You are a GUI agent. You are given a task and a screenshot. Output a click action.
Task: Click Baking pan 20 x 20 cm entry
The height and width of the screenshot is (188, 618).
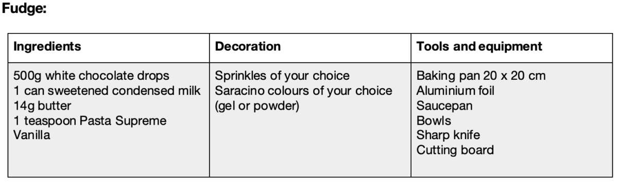(481, 76)
